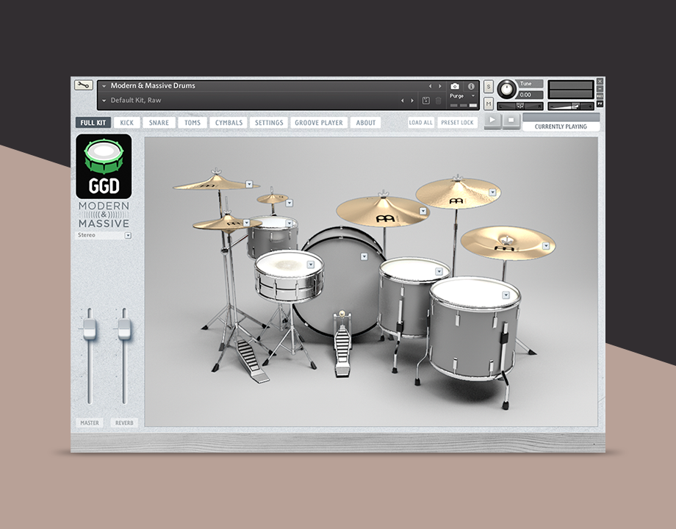Toggle the Preset Lock button
676x529 pixels.
point(457,123)
